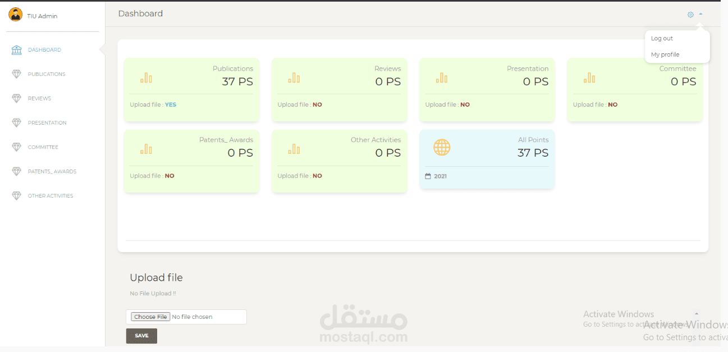
Task: Click the bar chart icon on Presentation card
Action: coord(442,78)
